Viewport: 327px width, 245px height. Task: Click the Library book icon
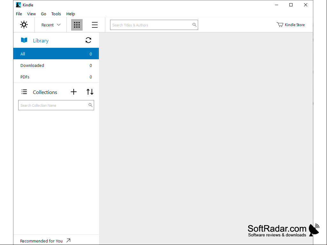tap(24, 40)
